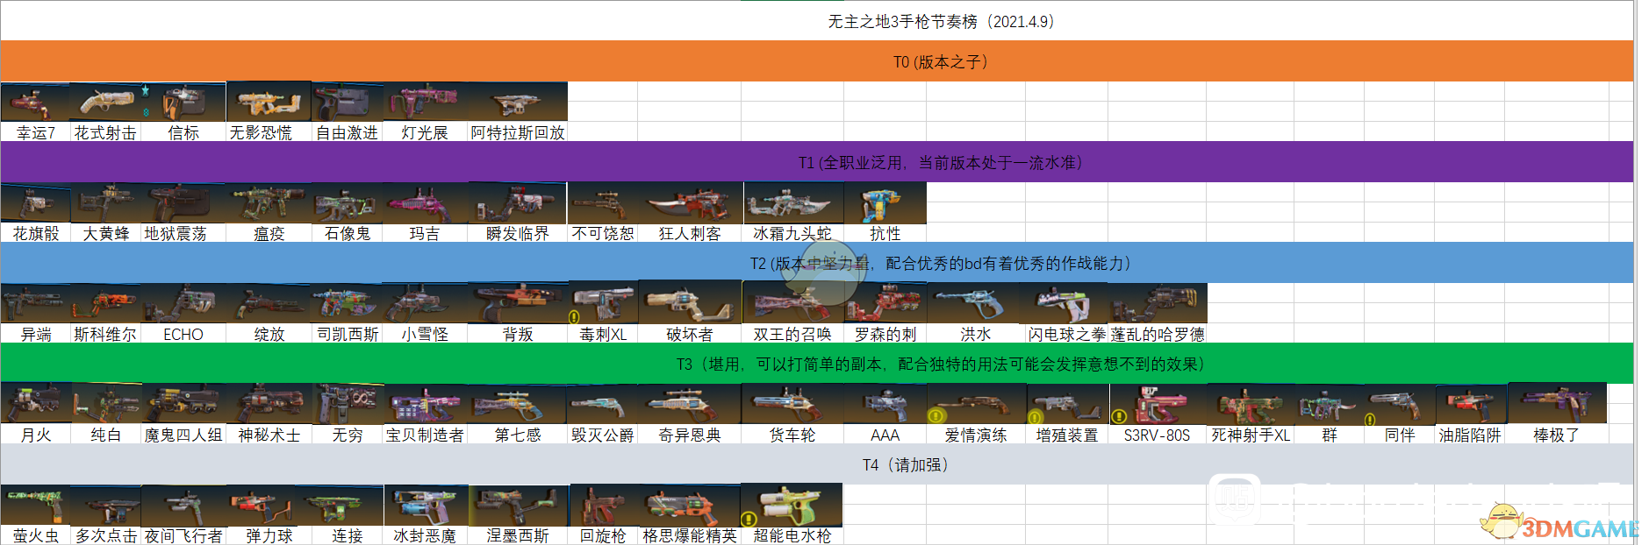Click the 夜间飞行者 label cell
The width and height of the screenshot is (1649, 545).
point(183,535)
